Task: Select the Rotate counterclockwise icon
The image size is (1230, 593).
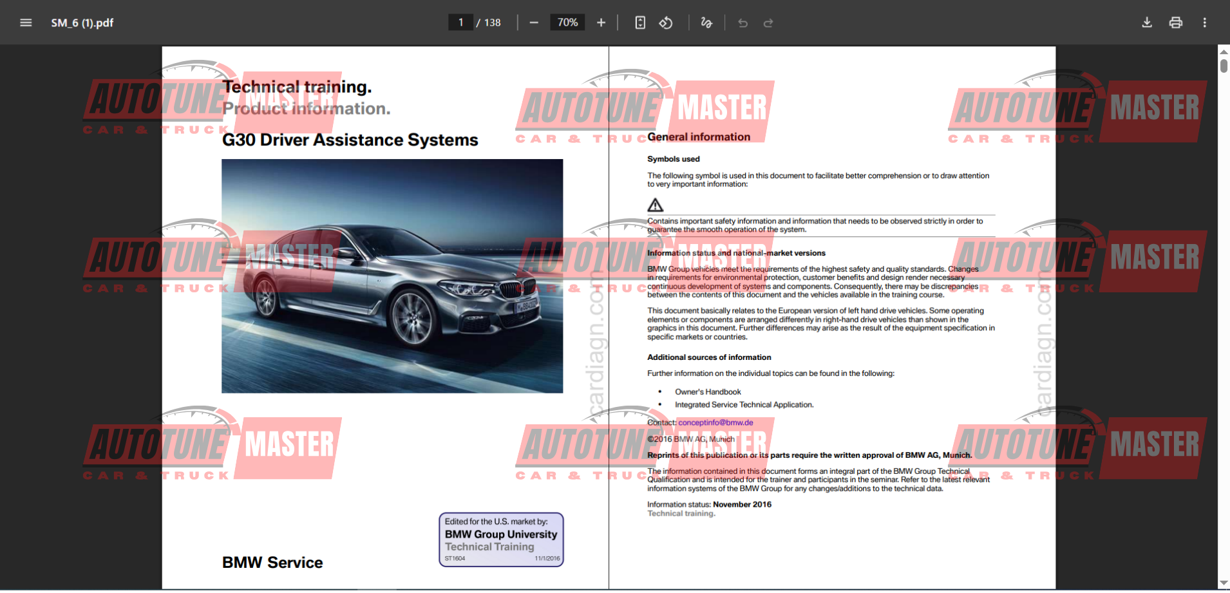Action: [x=667, y=22]
